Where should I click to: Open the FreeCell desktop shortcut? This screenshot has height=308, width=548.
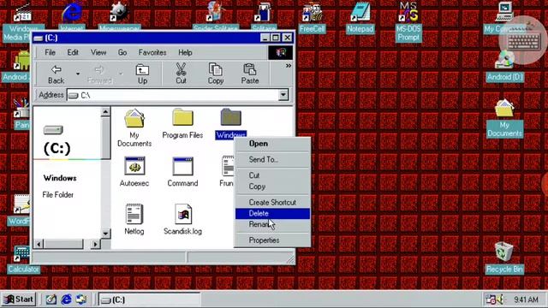pyautogui.click(x=312, y=17)
